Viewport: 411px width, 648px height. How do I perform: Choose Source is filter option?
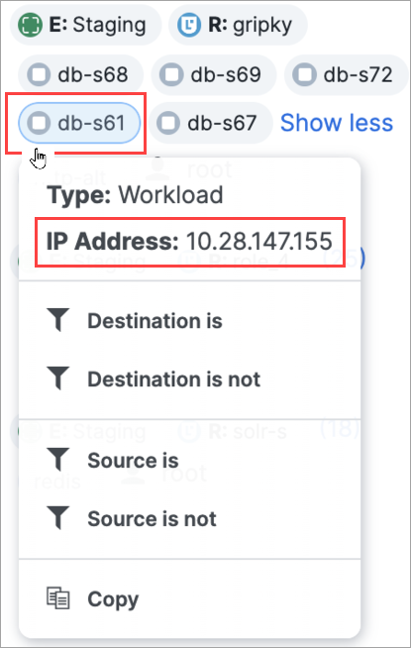pyautogui.click(x=189, y=461)
